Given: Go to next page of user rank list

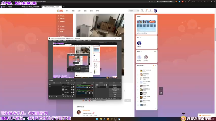Looking at the screenshot, I should pos(155,108).
